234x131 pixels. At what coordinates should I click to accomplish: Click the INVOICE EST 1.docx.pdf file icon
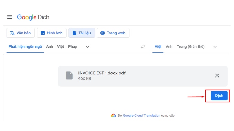point(69,75)
